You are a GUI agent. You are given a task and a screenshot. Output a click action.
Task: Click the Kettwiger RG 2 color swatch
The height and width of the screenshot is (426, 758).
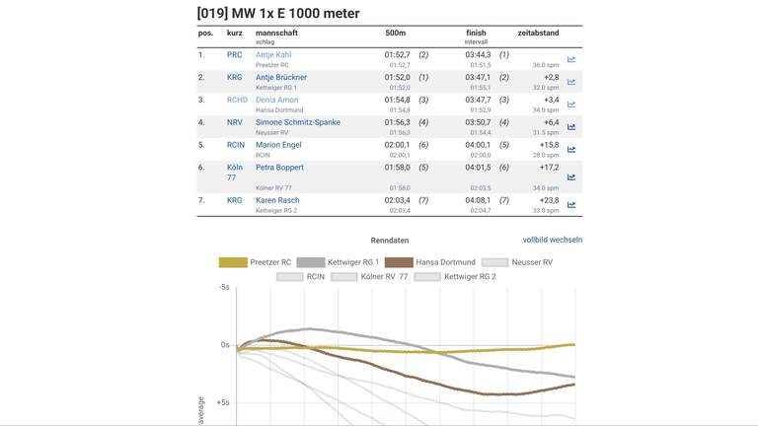427,277
